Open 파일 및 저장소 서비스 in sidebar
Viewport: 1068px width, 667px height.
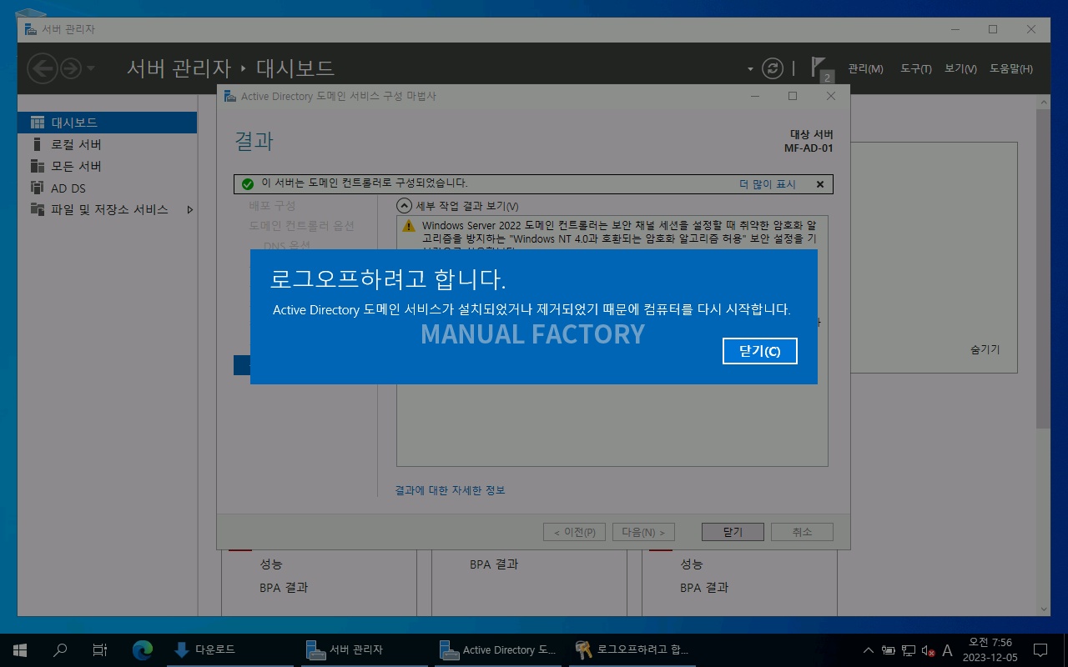click(x=108, y=209)
